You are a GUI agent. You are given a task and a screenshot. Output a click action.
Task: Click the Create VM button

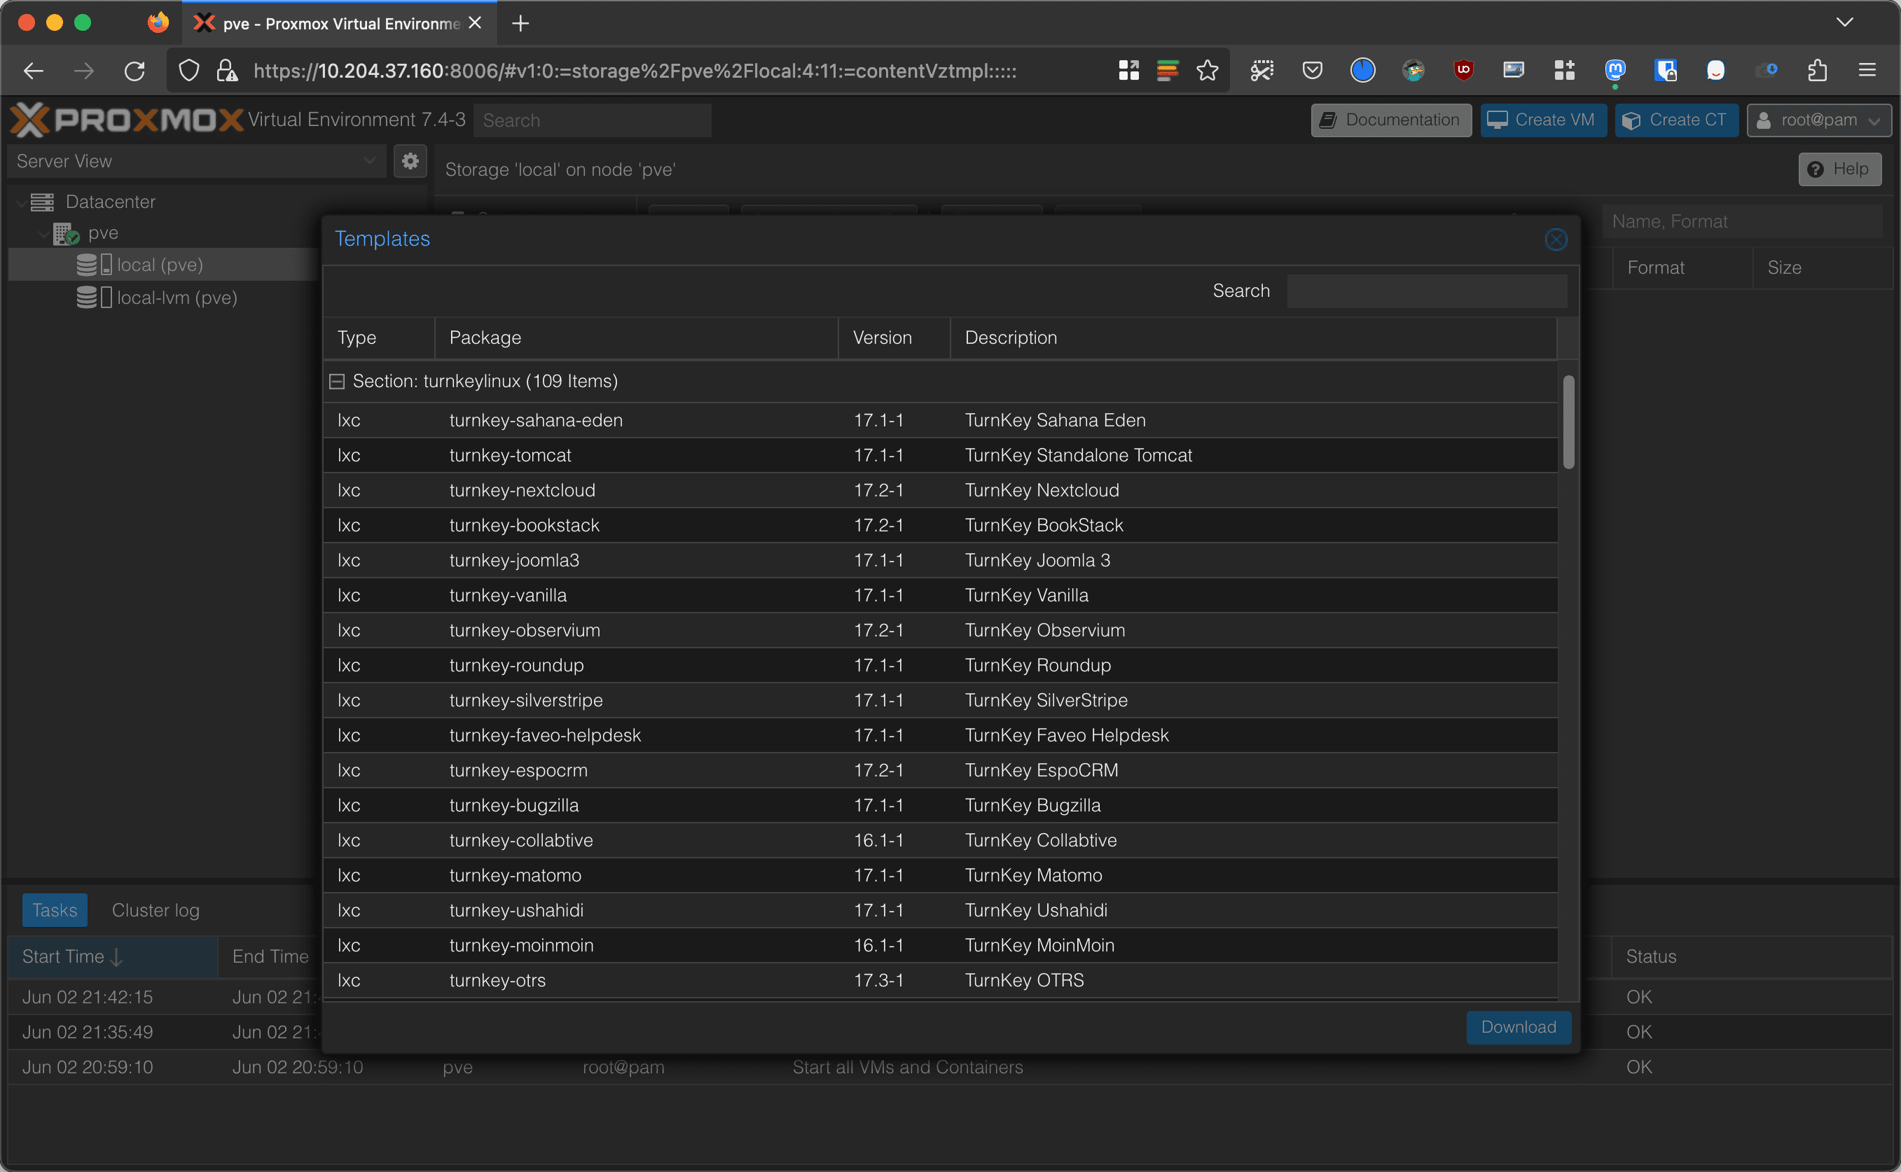(x=1543, y=120)
